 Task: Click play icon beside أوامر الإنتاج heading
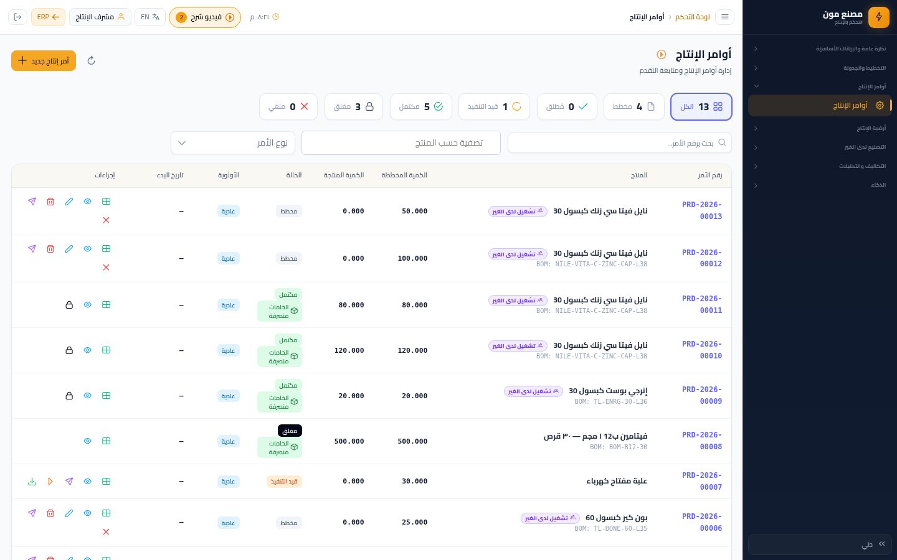tap(662, 55)
